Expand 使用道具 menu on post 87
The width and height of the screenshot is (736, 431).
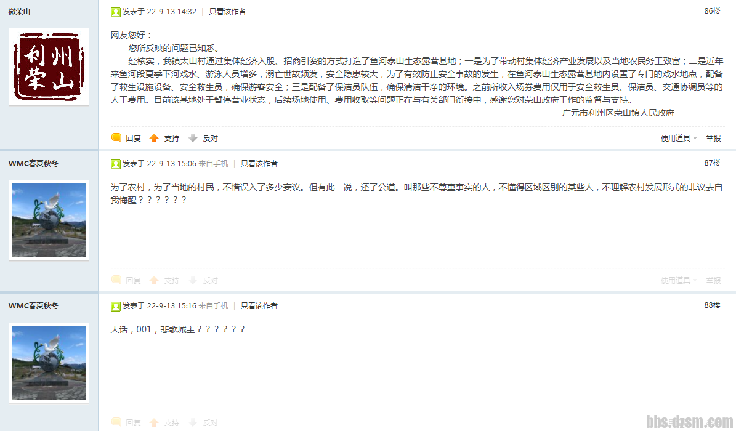(x=679, y=280)
